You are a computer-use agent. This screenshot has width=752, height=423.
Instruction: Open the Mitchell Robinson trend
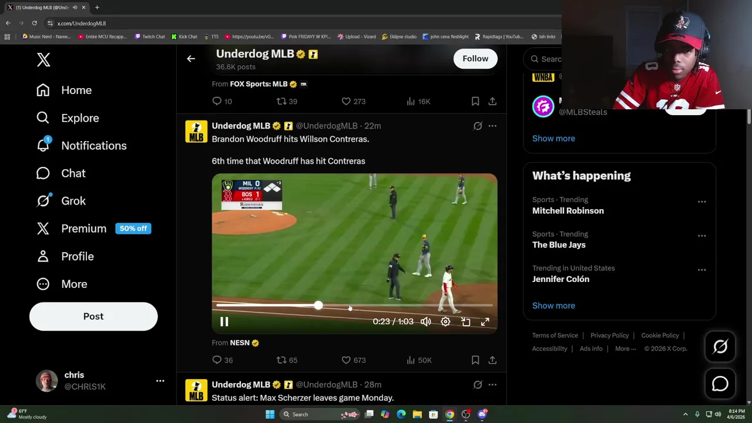tap(568, 210)
